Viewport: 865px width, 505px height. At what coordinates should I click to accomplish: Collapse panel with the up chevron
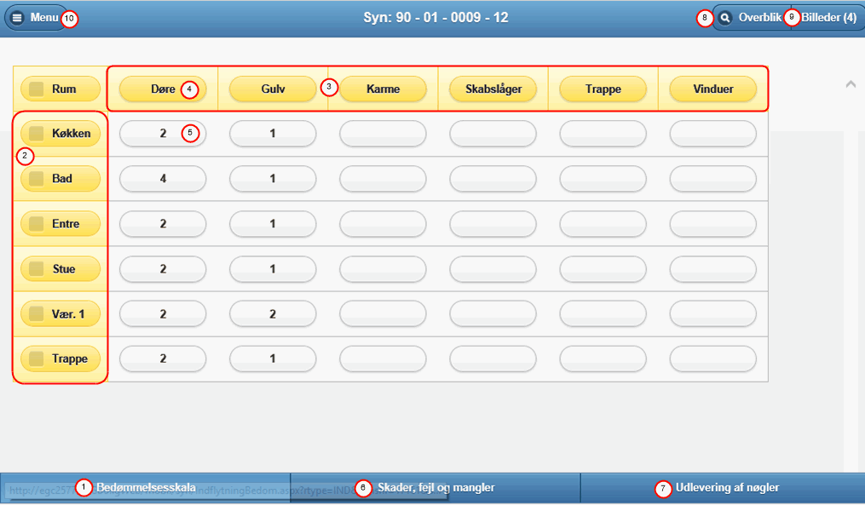[x=850, y=84]
